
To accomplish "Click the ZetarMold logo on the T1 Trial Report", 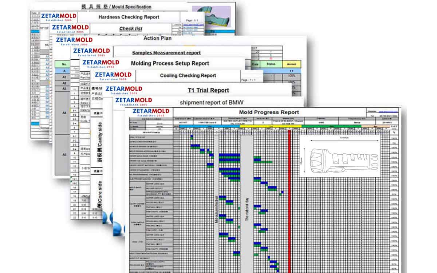I will 123,90.
